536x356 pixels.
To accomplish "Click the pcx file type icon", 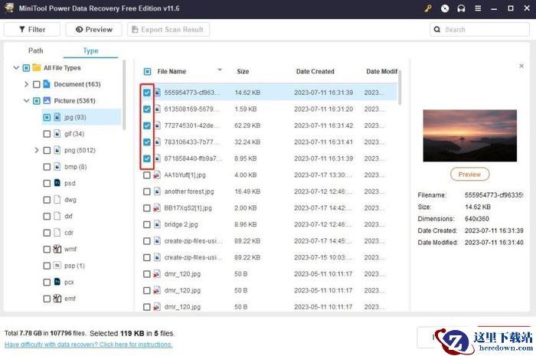I will pos(57,282).
